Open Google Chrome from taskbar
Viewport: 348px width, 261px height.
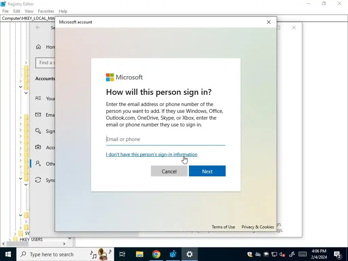[156, 254]
